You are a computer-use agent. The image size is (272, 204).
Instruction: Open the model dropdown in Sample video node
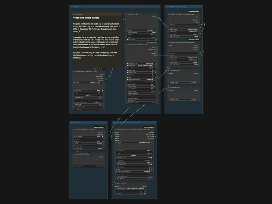pos(88,82)
